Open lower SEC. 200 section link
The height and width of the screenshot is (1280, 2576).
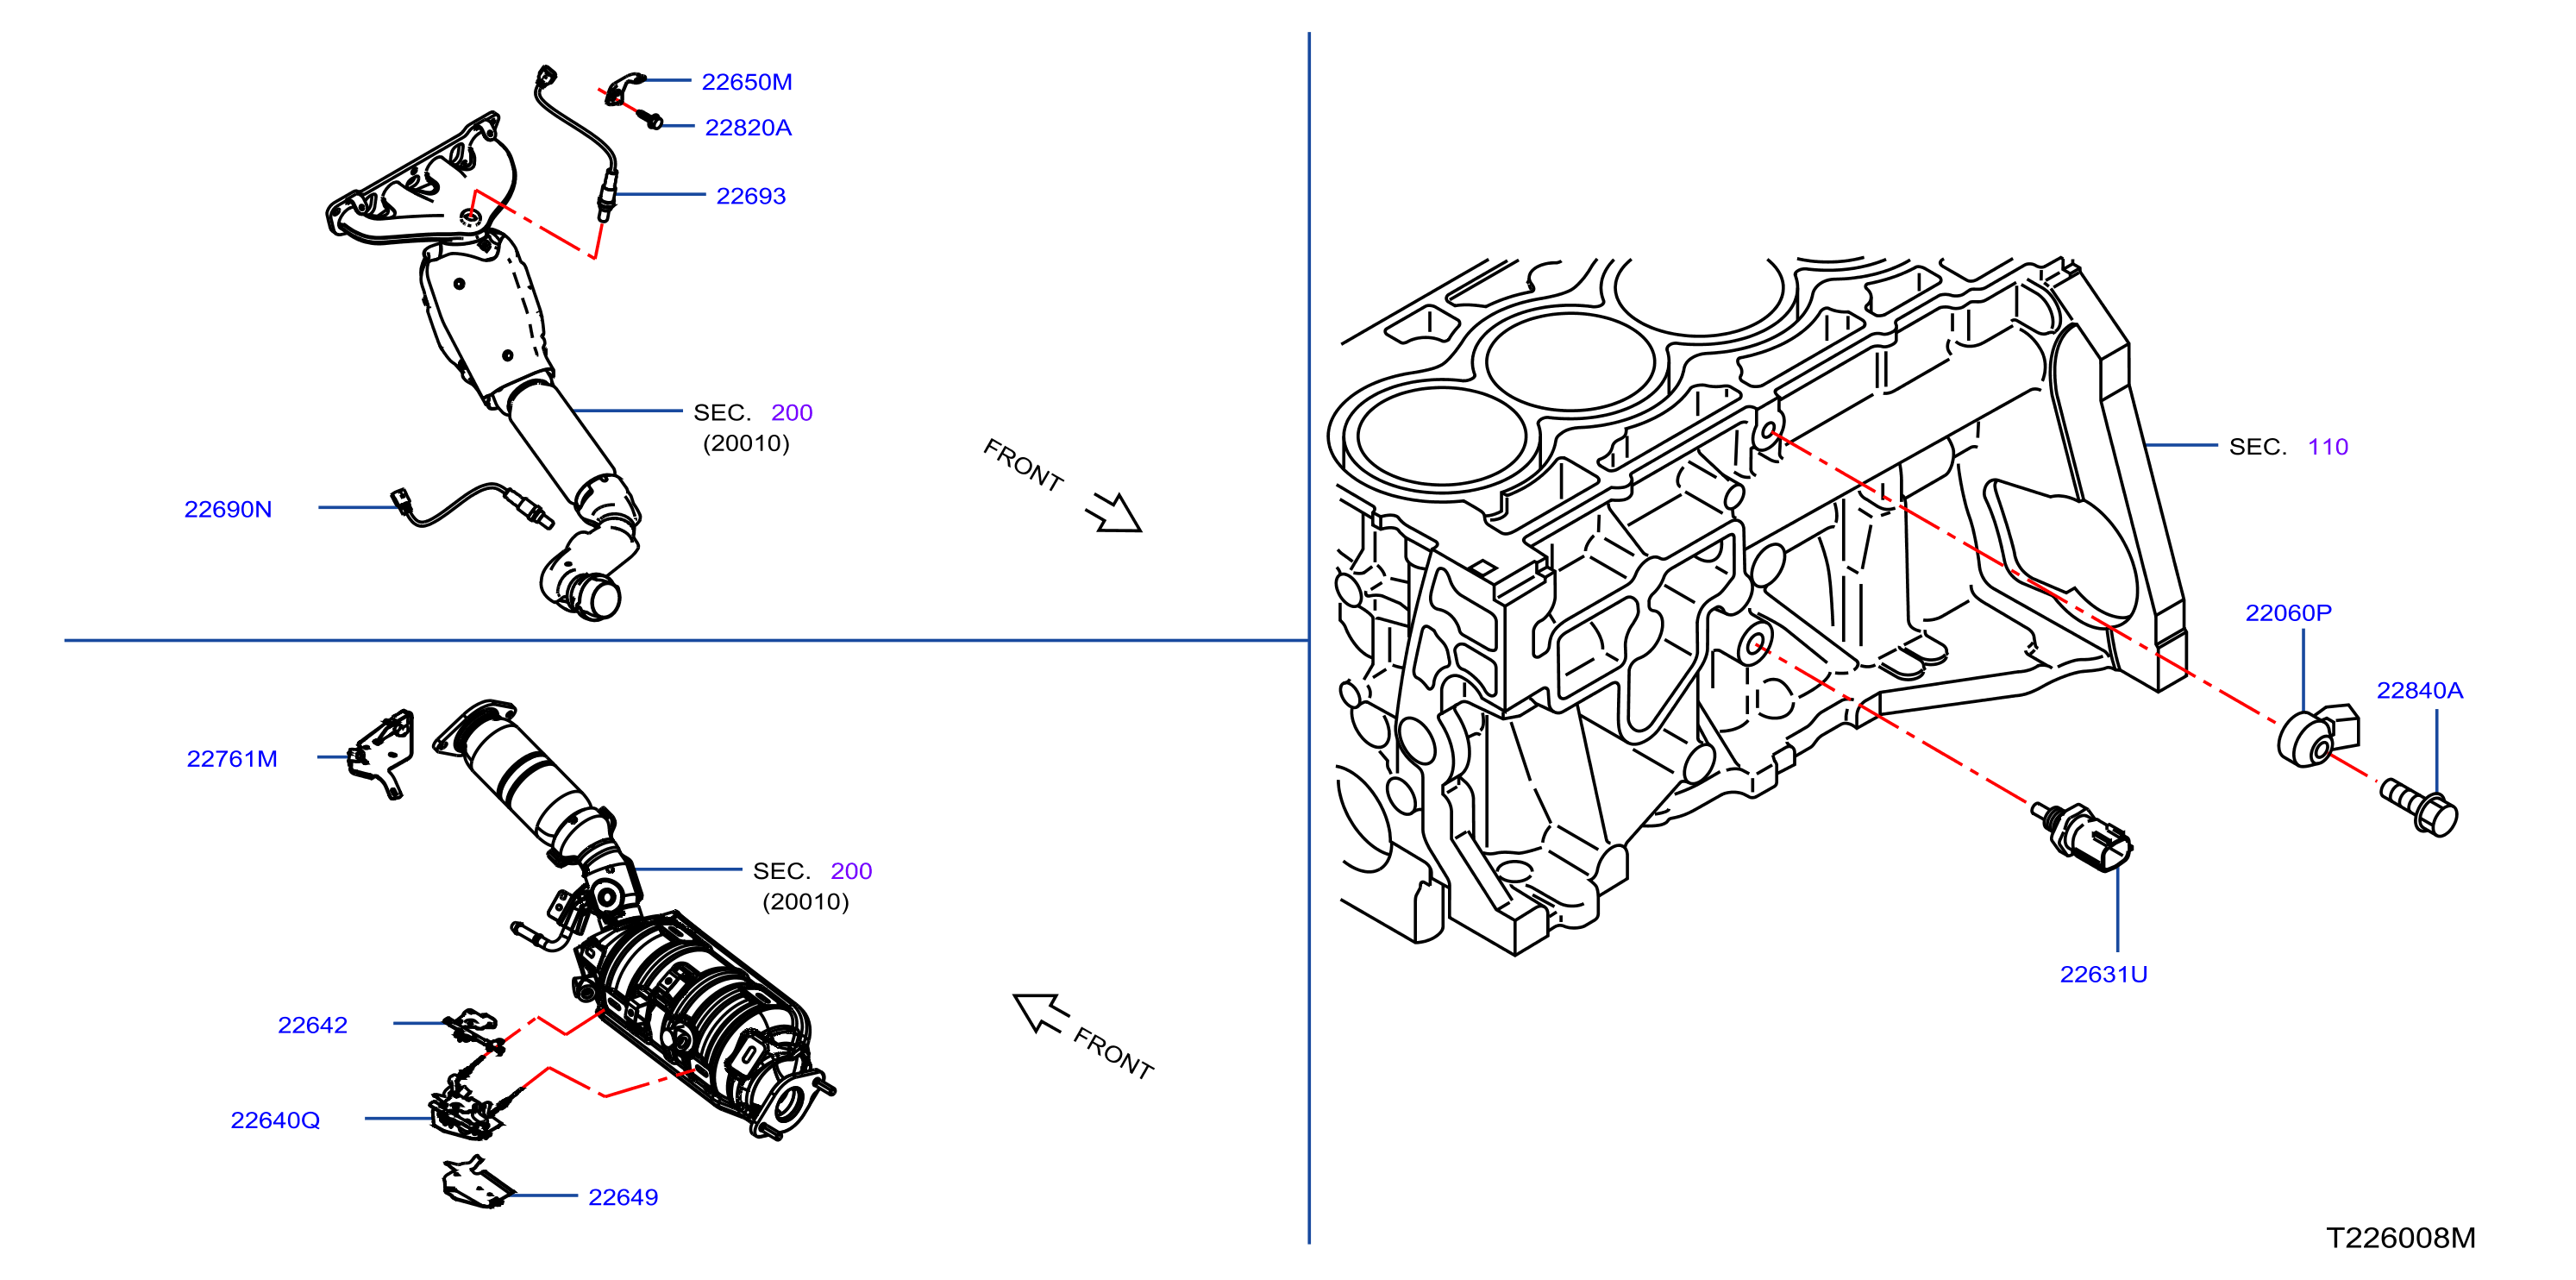click(851, 871)
